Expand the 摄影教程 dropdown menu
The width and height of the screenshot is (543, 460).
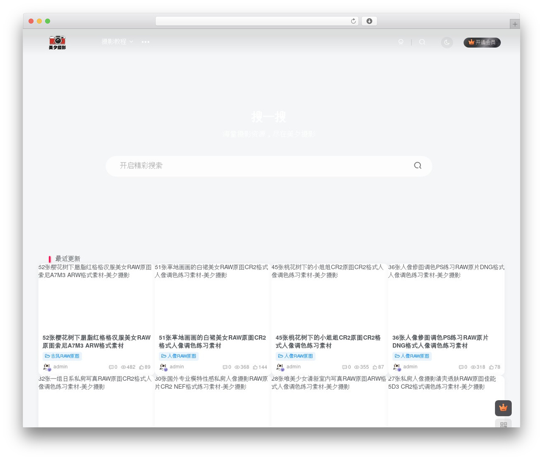pos(118,42)
